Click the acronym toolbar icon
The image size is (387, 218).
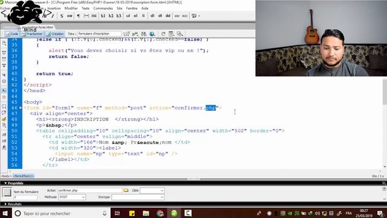[185, 16]
